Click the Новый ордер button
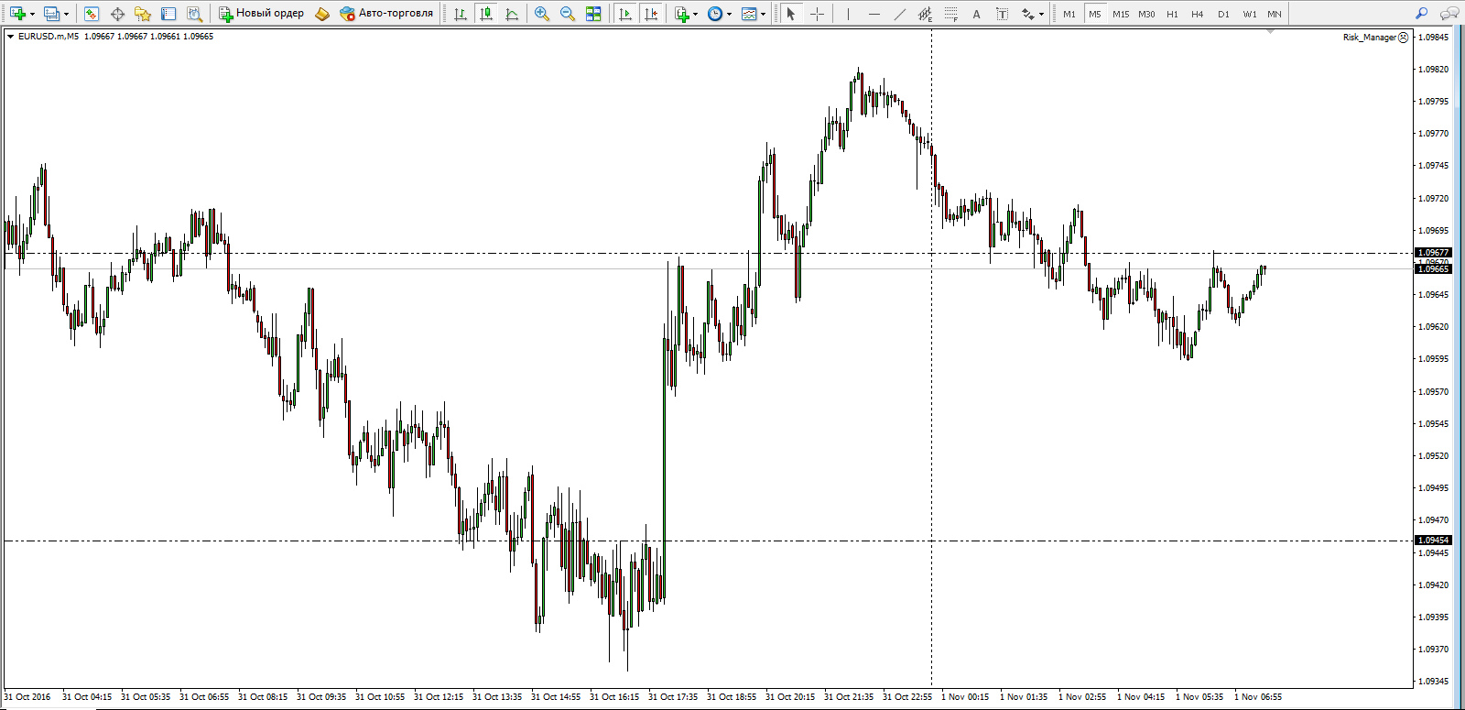 point(261,14)
